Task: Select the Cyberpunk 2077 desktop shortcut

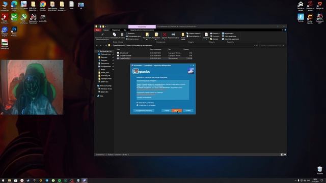Action: click(x=320, y=19)
